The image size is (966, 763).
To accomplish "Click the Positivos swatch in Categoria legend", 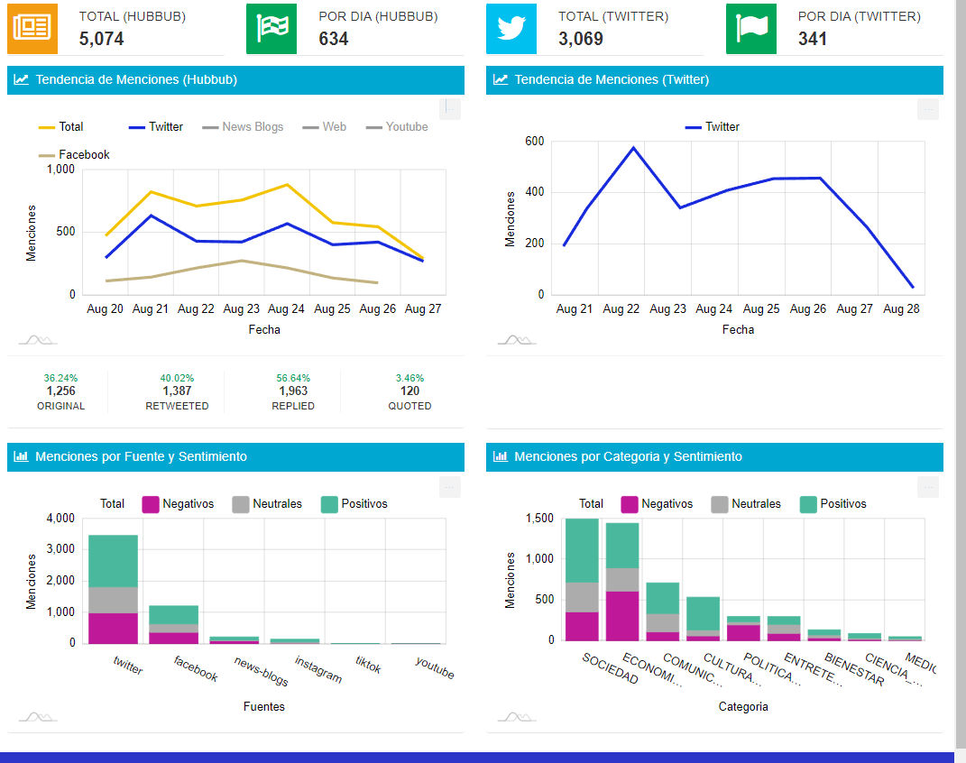I will click(x=808, y=504).
